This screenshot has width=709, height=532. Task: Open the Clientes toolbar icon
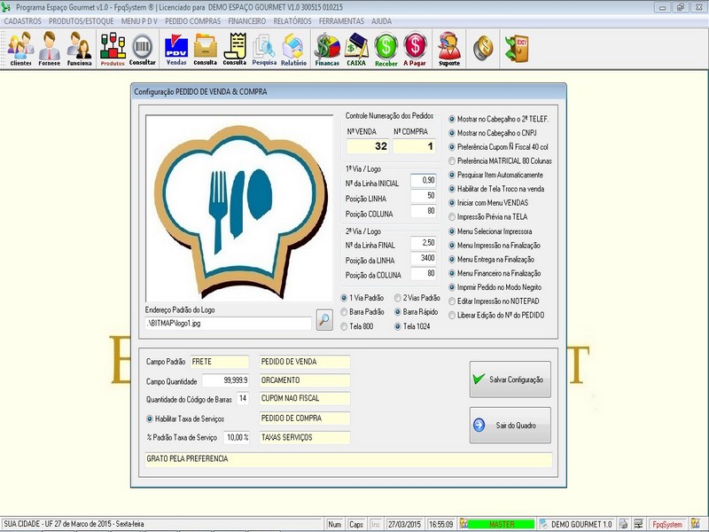tap(20, 49)
